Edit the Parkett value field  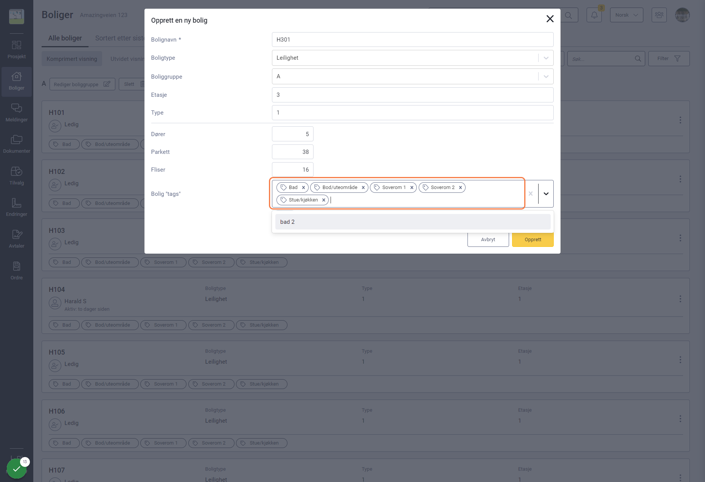click(x=293, y=152)
